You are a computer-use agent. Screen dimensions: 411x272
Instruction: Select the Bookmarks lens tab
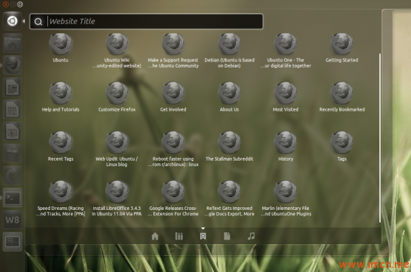(203, 236)
